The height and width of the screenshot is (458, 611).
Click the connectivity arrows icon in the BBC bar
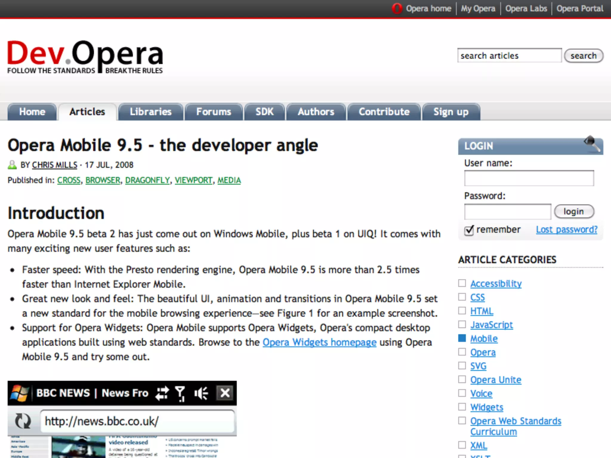(162, 393)
